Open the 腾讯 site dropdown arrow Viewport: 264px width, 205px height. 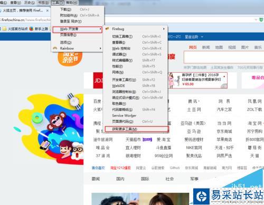tap(199, 101)
